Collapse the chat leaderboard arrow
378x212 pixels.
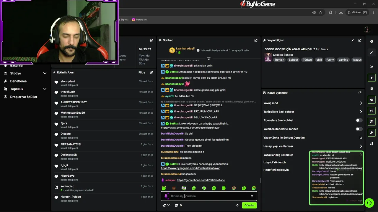tap(209, 58)
